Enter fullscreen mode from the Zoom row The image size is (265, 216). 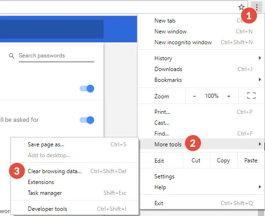click(x=251, y=96)
